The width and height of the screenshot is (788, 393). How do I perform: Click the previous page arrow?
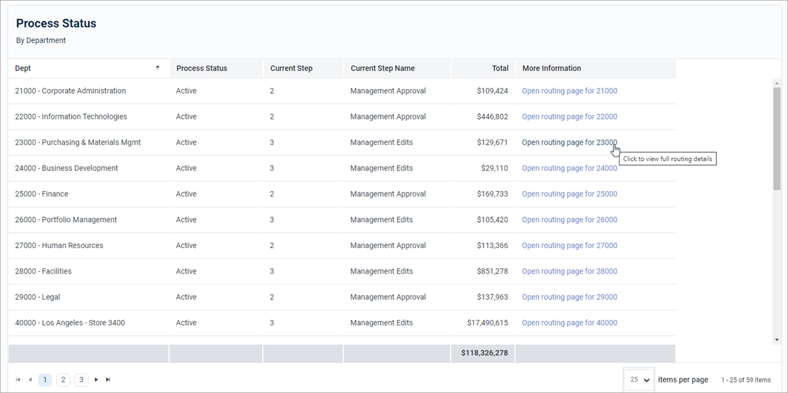(30, 380)
